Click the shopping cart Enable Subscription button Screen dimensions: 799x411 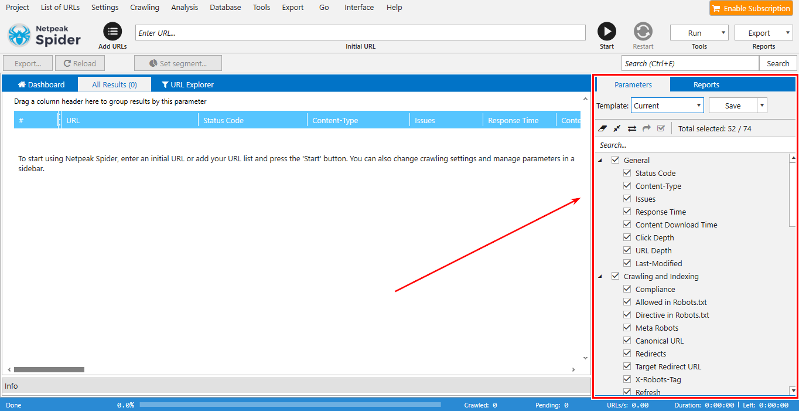coord(751,8)
